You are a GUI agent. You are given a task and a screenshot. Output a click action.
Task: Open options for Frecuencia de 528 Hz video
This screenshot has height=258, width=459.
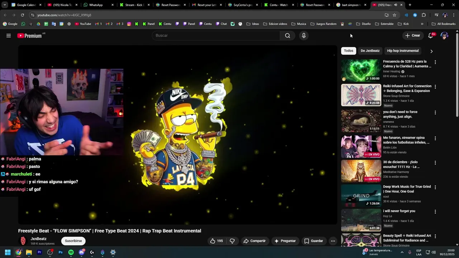click(435, 62)
